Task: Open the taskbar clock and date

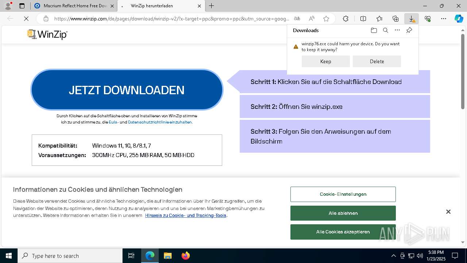Action: pyautogui.click(x=436, y=256)
